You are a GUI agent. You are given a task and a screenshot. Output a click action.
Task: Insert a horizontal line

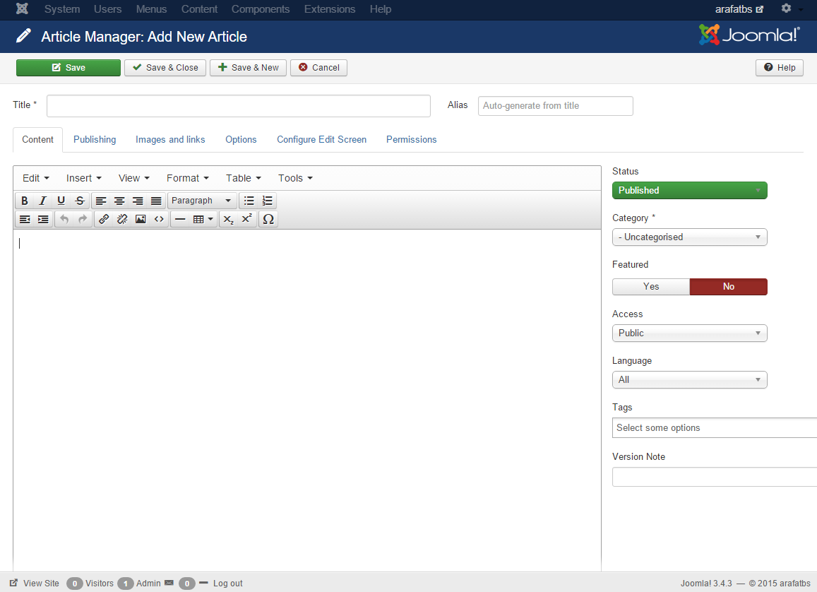tap(180, 219)
